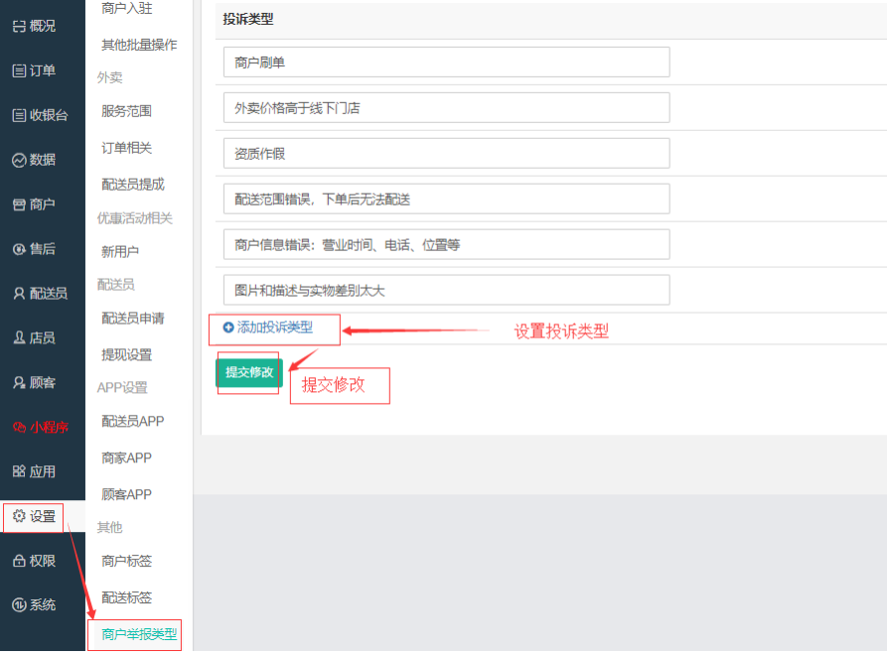Open 提现设置 submenu item
887x655 pixels.
click(127, 355)
